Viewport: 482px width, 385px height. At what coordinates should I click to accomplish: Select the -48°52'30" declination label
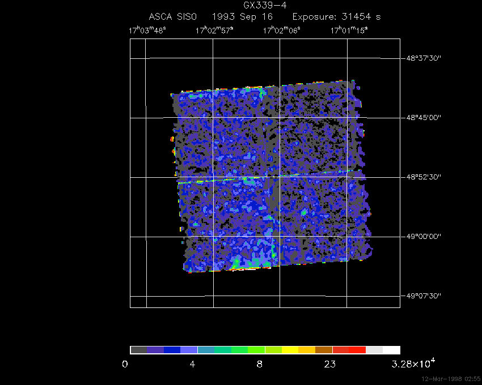tap(421, 177)
